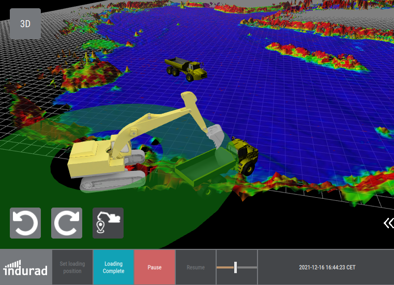Click the indurad logo

click(x=25, y=267)
